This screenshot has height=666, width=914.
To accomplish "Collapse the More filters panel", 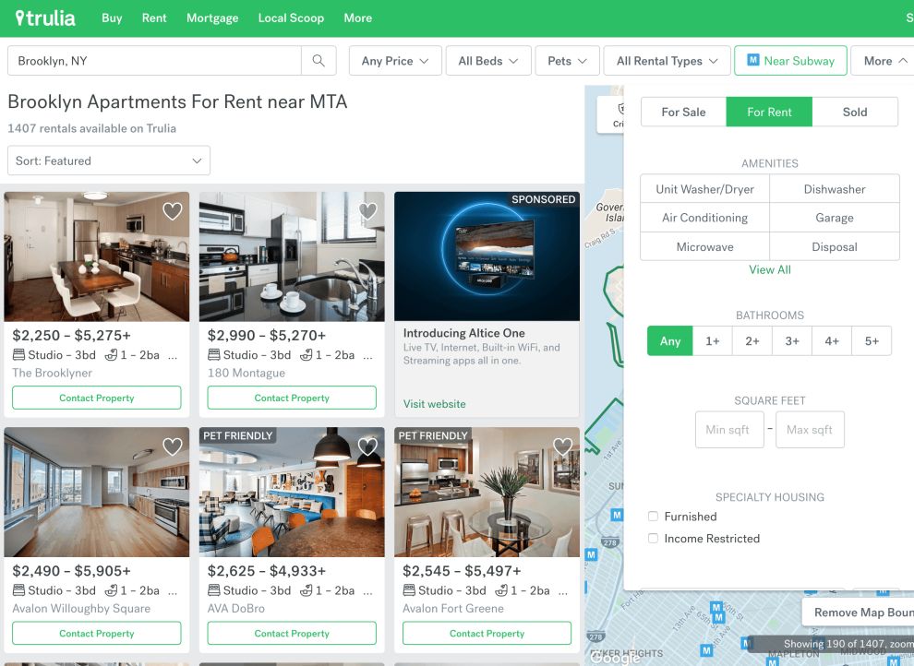I will click(x=884, y=61).
